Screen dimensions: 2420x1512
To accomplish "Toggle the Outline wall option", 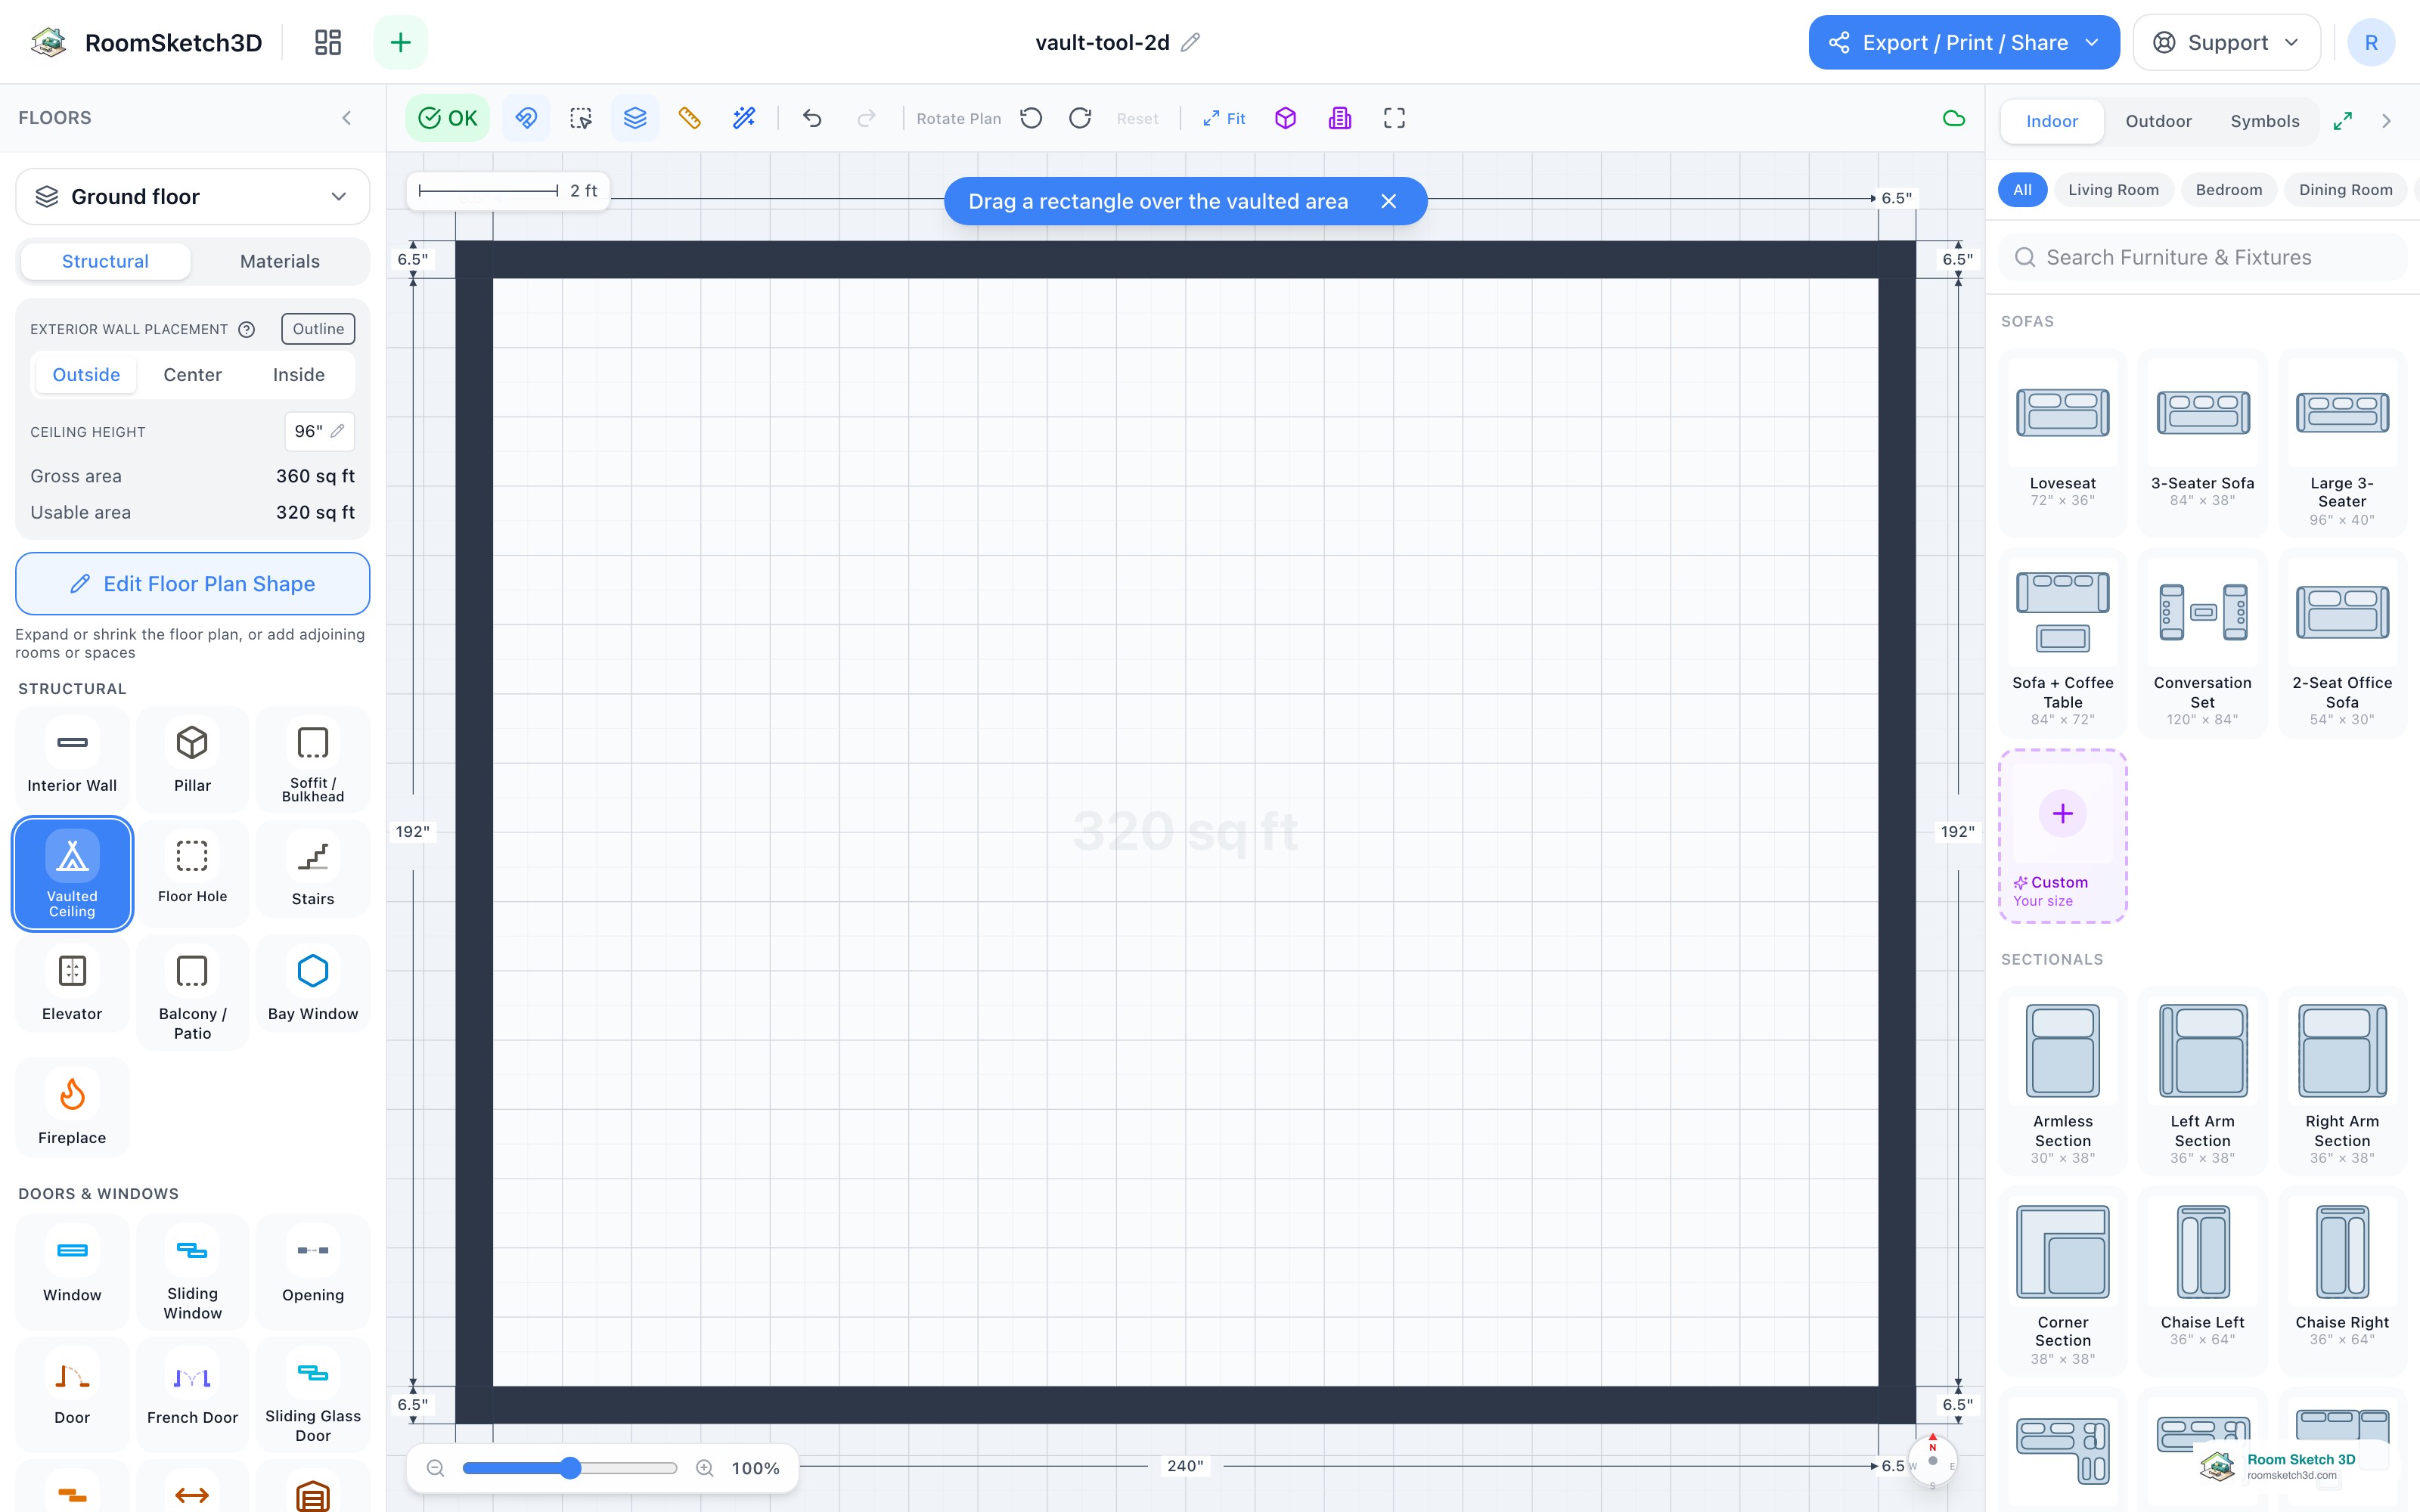I will (318, 329).
